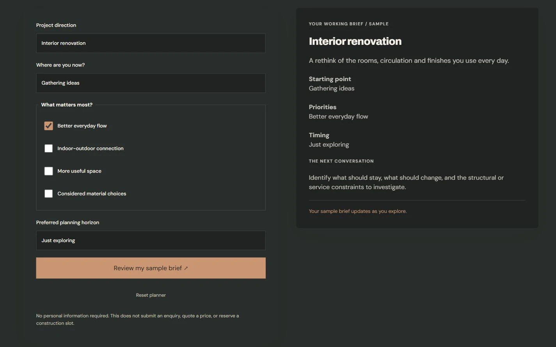
Task: Open the Preferred planning horizon dropdown
Action: [151, 241]
